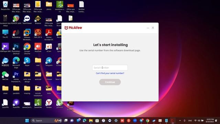The width and height of the screenshot is (220, 124).
Task: Launch VMware Workstation shortcut
Action: click(27, 34)
